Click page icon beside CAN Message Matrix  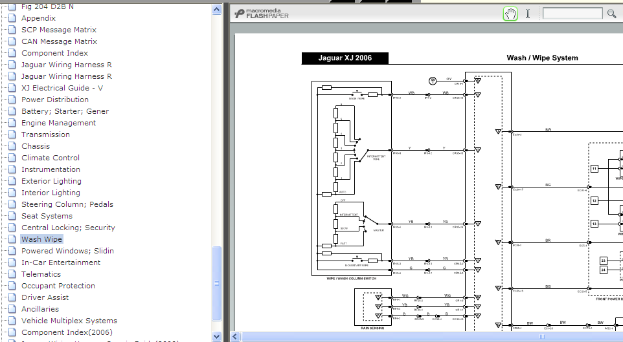pyautogui.click(x=13, y=41)
